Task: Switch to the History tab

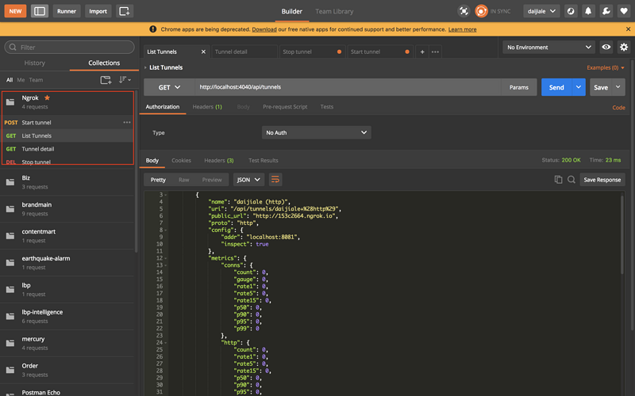Action: click(34, 63)
